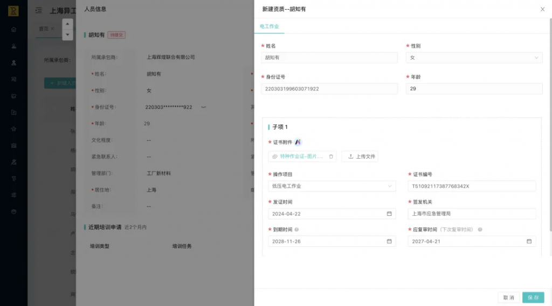Screen dimensions: 552x306
Task: Click the down arrow of the floating stepper
Action: click(x=67, y=34)
